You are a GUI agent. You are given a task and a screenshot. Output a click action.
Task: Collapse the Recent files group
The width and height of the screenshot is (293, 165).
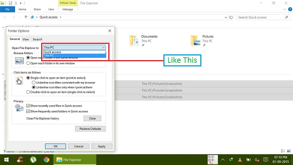click(3, 74)
